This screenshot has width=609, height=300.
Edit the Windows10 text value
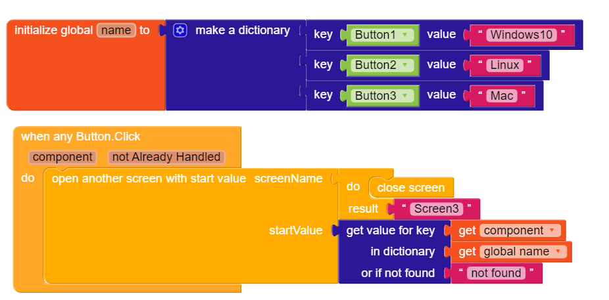click(x=522, y=35)
